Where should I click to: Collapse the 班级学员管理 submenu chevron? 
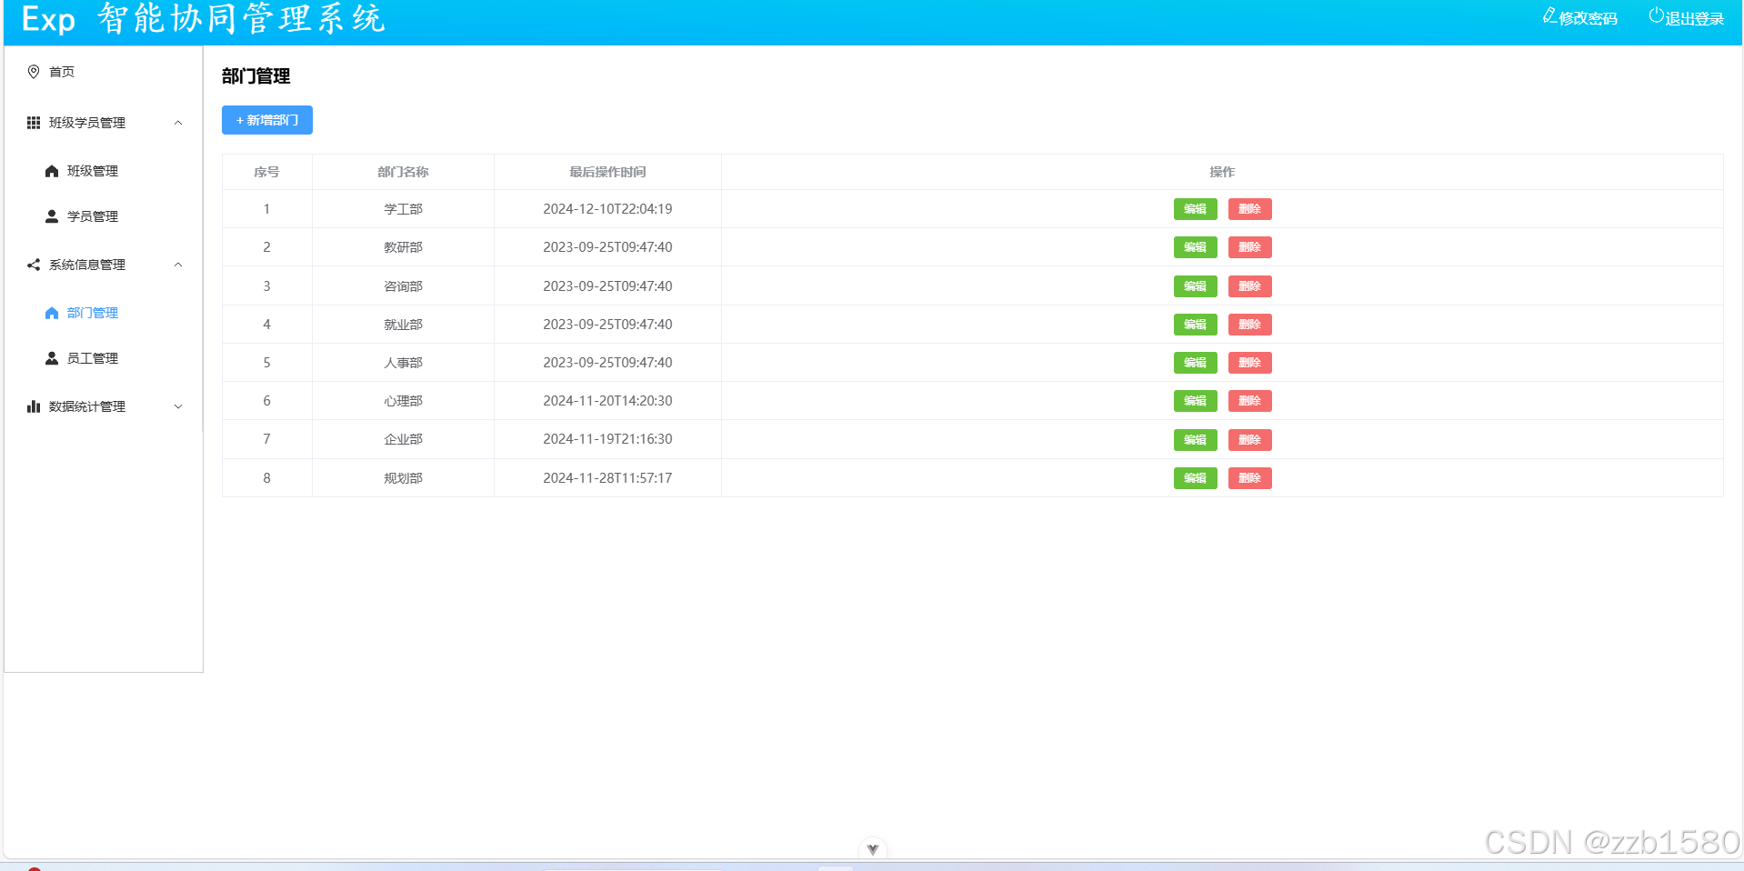(178, 123)
